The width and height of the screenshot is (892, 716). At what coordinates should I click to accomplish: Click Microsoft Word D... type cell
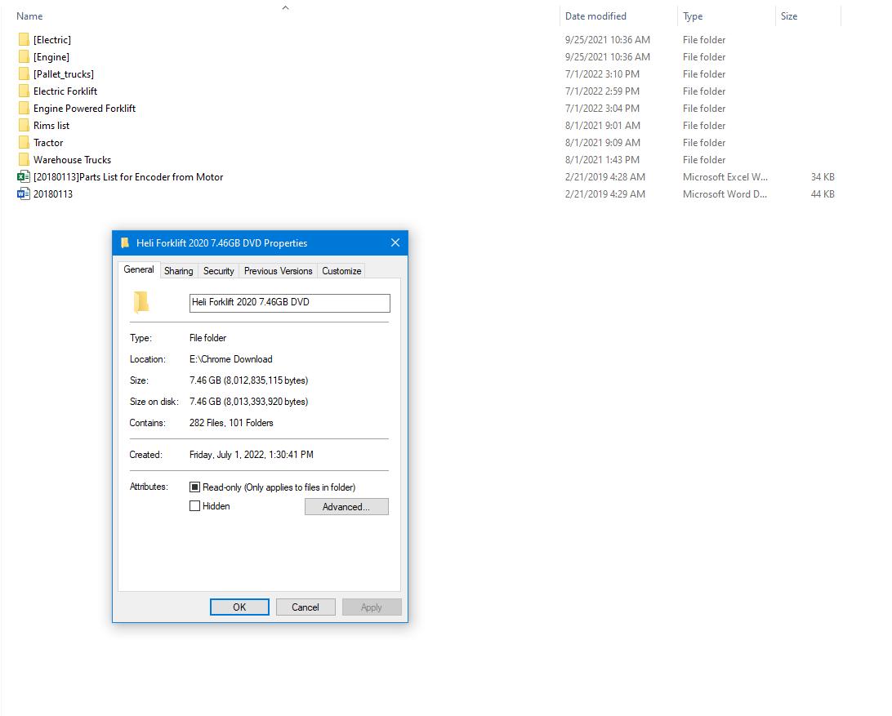point(725,194)
